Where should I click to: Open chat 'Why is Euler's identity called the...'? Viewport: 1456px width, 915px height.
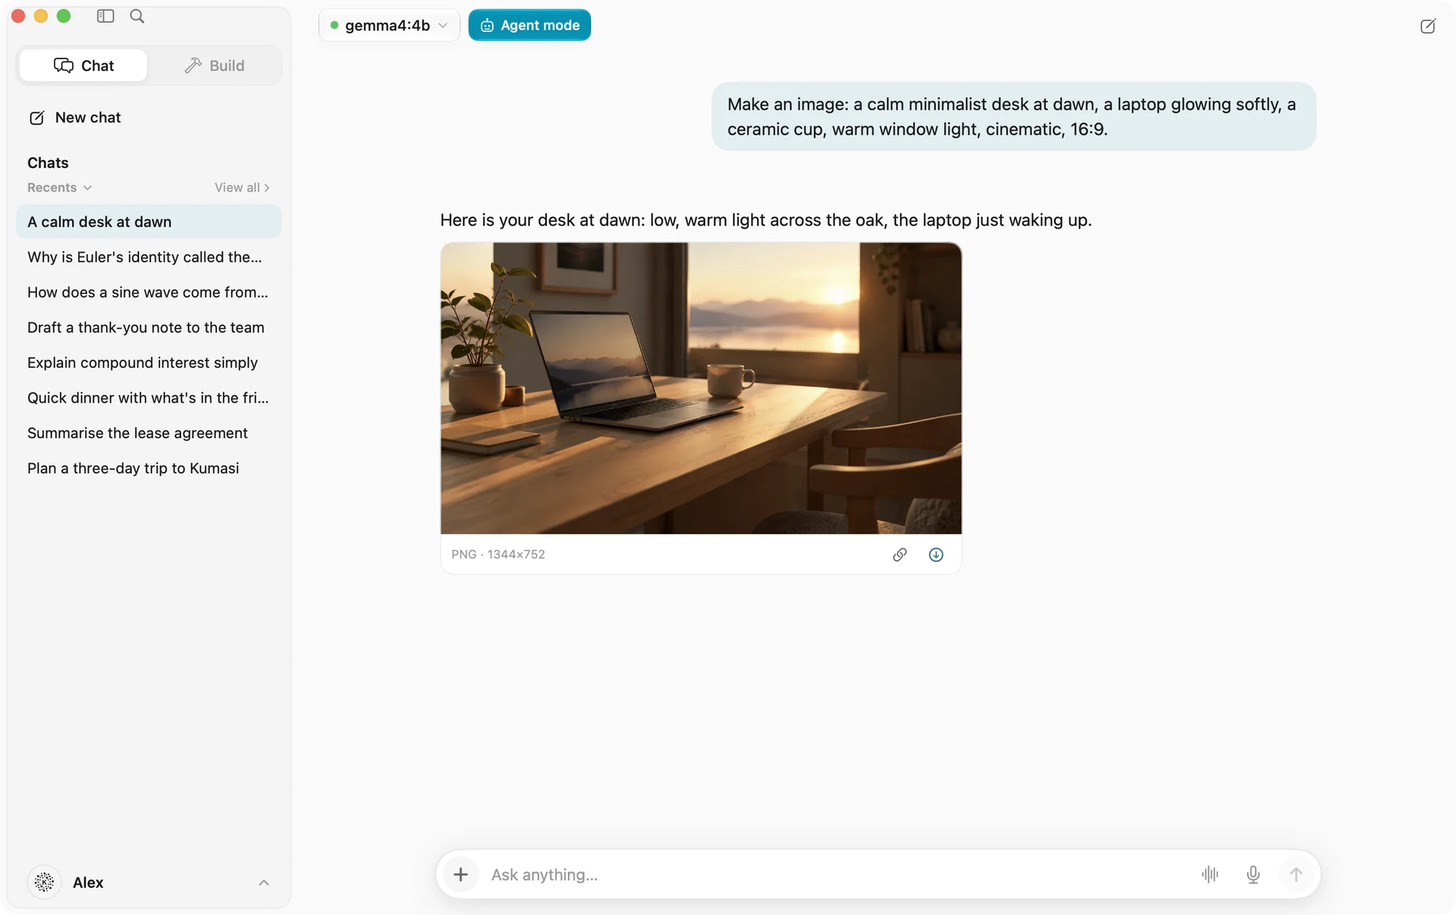tap(149, 257)
